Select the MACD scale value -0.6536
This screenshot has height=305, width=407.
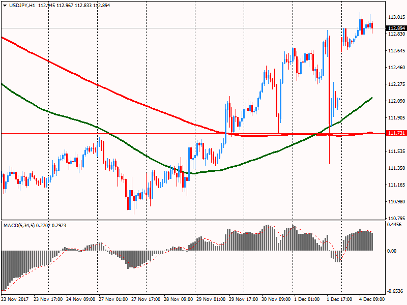[395, 291]
